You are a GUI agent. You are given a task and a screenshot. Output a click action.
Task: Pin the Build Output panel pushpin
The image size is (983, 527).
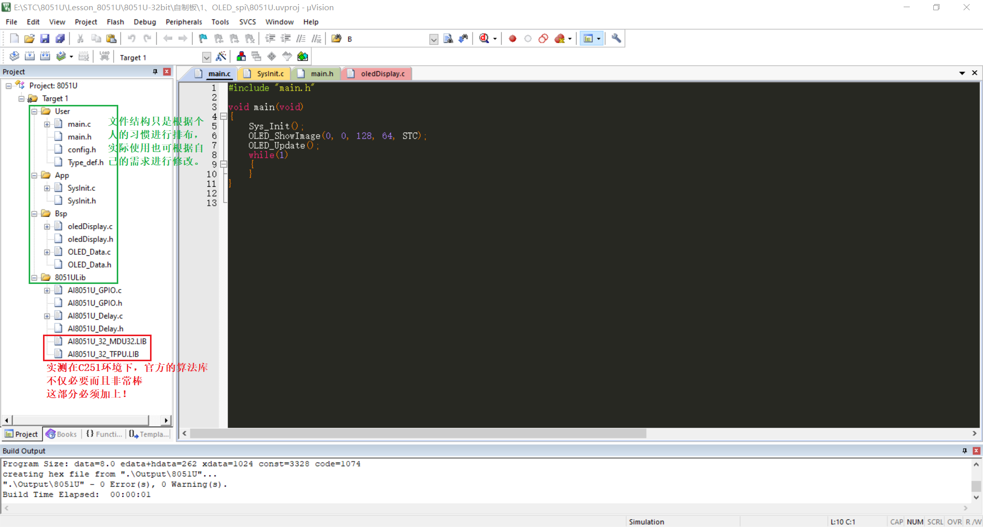[965, 451]
